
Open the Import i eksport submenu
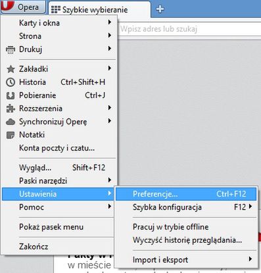pos(186,260)
